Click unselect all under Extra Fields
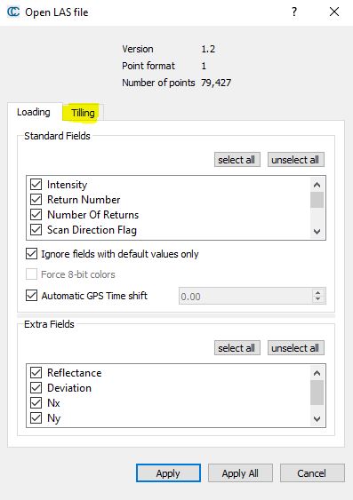 [295, 348]
